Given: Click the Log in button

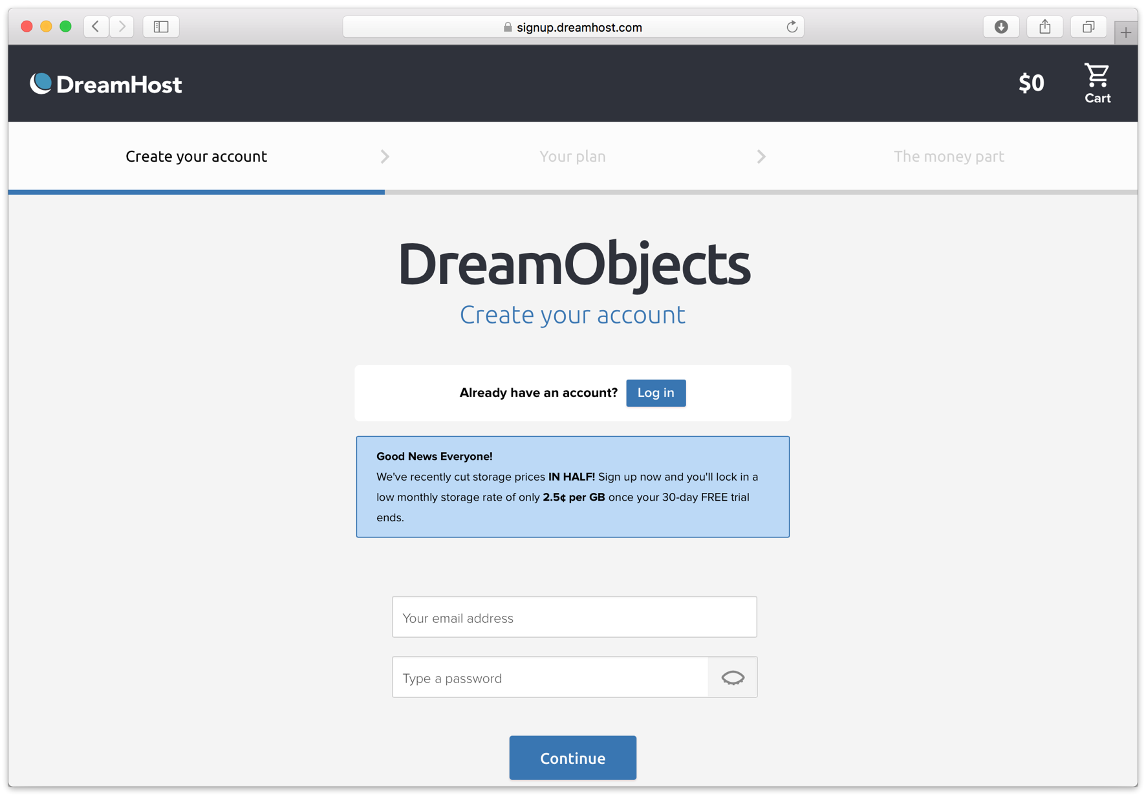Looking at the screenshot, I should coord(656,393).
